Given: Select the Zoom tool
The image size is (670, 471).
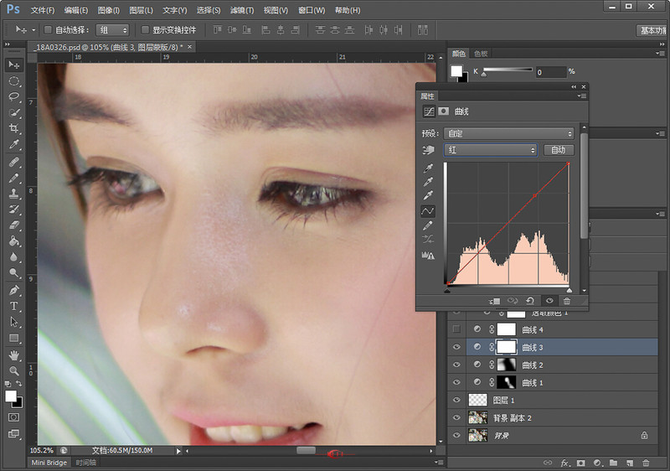Looking at the screenshot, I should [13, 371].
